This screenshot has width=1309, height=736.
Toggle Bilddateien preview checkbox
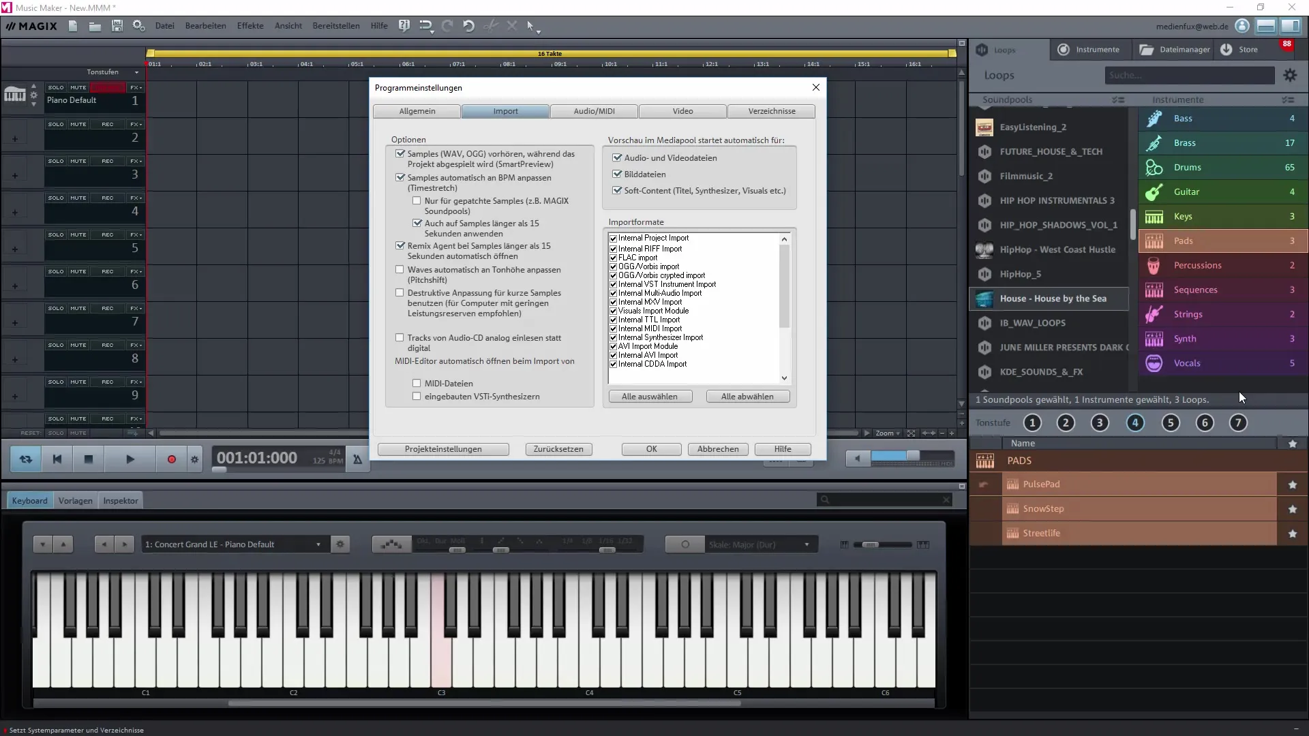point(617,174)
